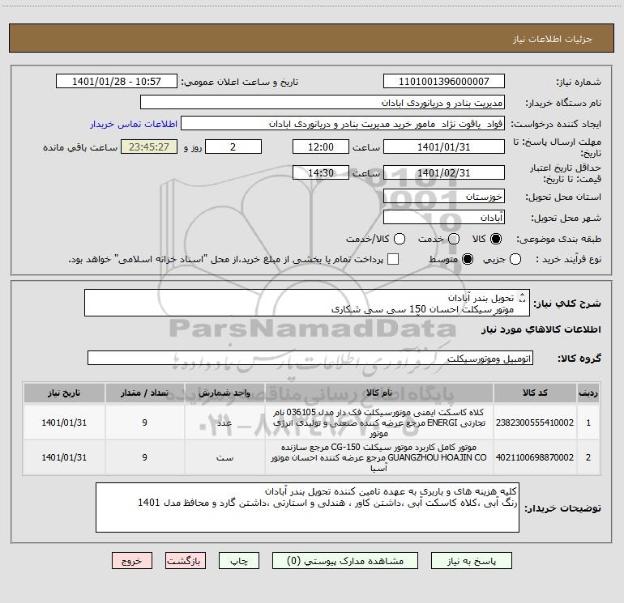624x603 pixels.
Task: Click the اتومبیل وموتورسیکلت goods group field
Action: pyautogui.click(x=310, y=358)
